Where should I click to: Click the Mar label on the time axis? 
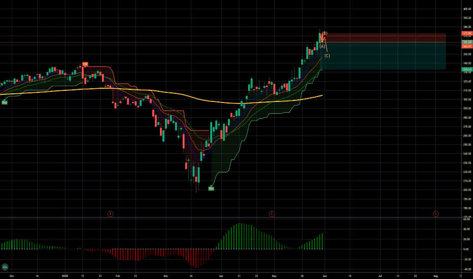coord(165,275)
